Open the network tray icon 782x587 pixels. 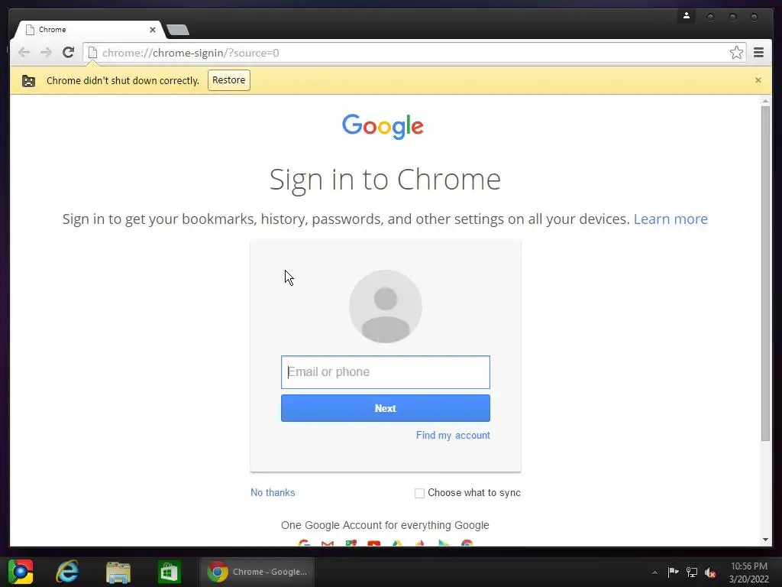[691, 572]
